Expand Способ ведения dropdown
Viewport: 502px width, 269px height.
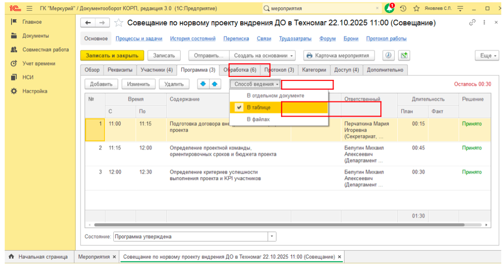coord(255,84)
